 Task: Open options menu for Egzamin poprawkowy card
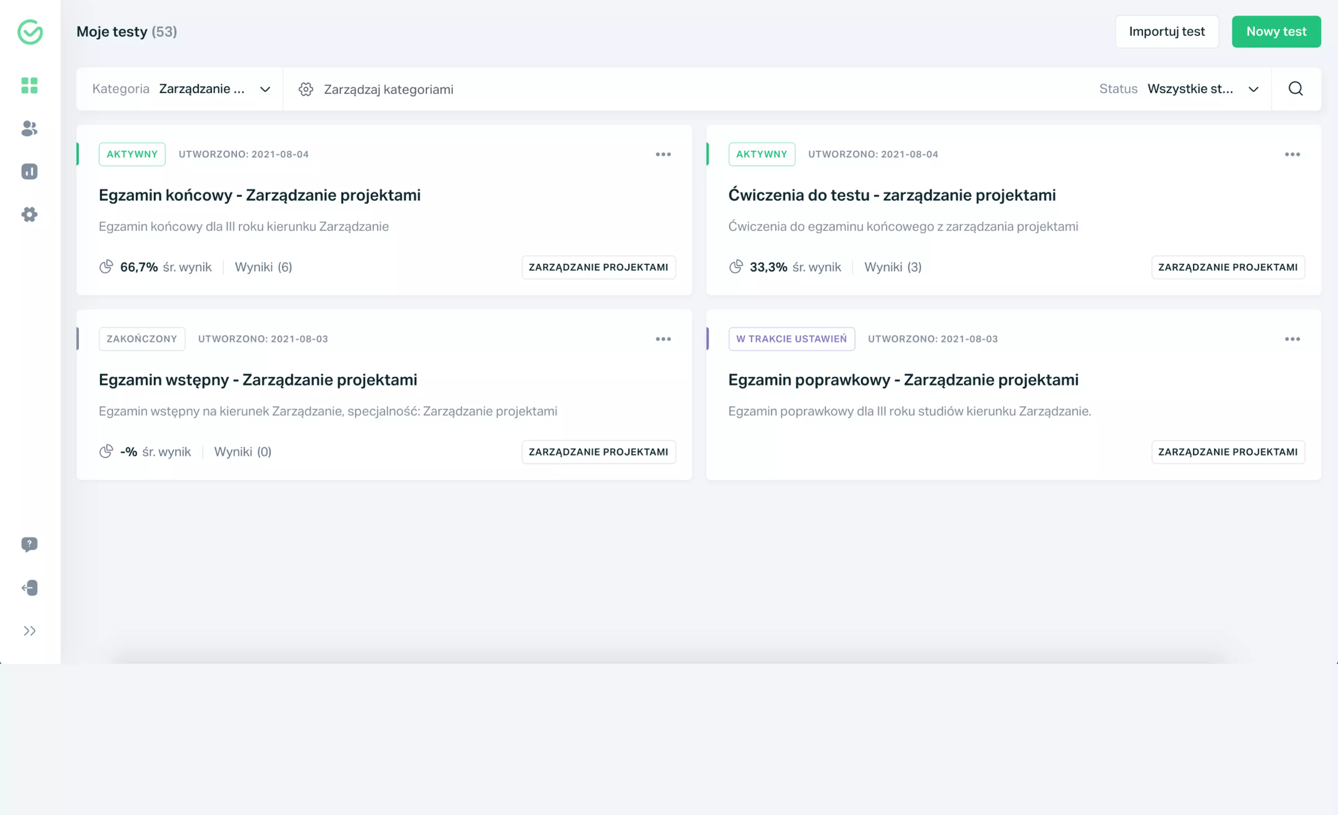[x=1292, y=339]
